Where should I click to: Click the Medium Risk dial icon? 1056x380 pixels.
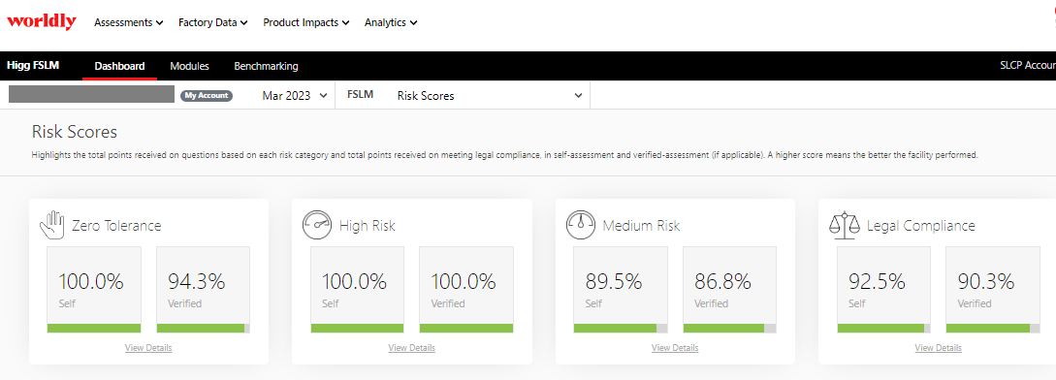click(580, 225)
